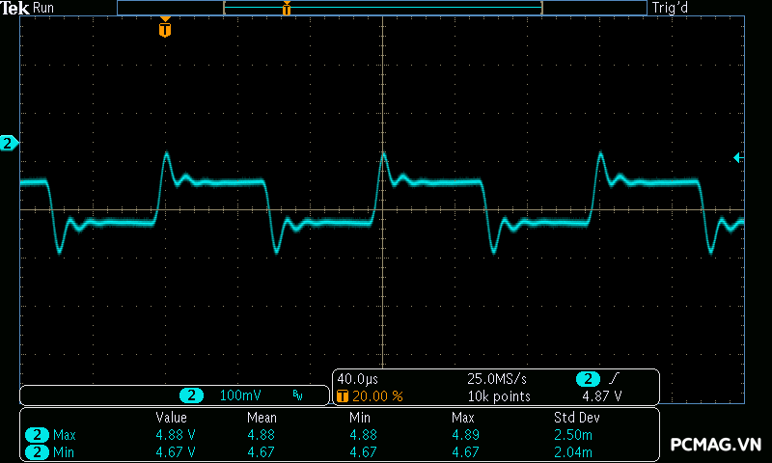Click the Trig'd trigger status label
Viewport: 772px width, 463px height.
[669, 8]
